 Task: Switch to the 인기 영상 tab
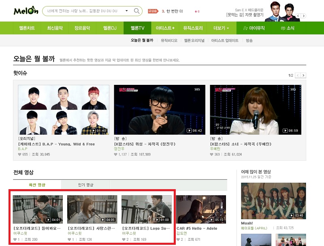[85, 185]
